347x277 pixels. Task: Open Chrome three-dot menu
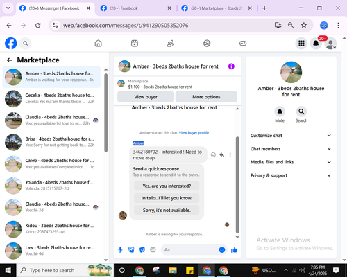(x=338, y=25)
